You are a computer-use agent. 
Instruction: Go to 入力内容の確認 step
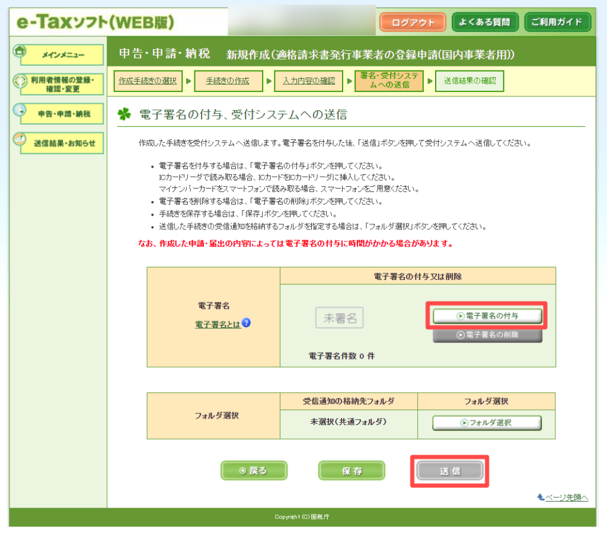pyautogui.click(x=308, y=81)
